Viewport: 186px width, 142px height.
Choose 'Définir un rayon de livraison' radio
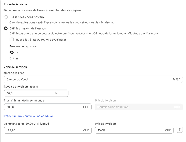6,28
